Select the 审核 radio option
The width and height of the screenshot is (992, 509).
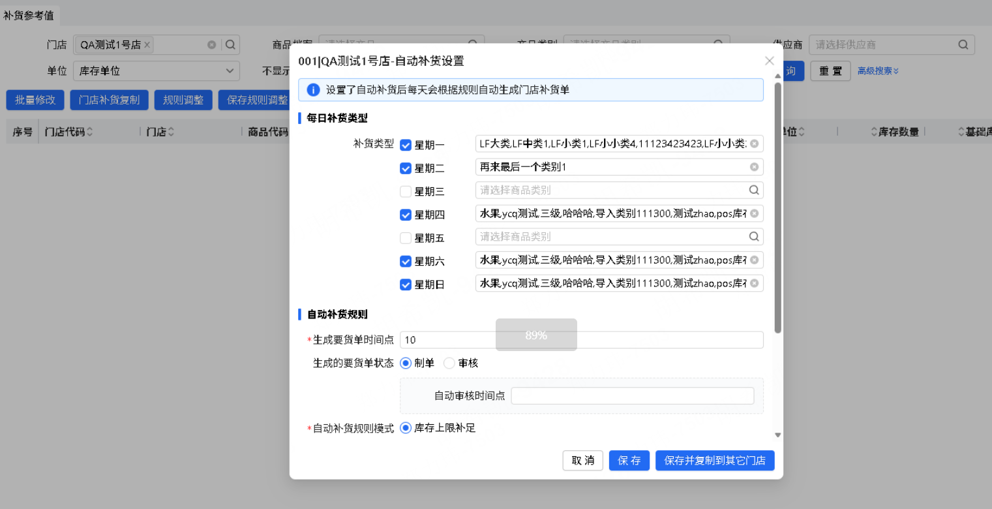click(449, 363)
